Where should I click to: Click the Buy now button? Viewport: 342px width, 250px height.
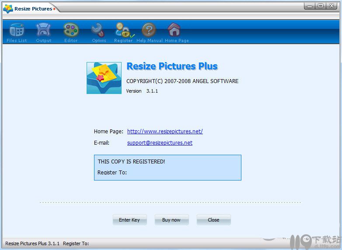tap(171, 220)
